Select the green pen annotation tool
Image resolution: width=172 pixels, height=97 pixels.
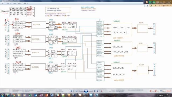151,6
